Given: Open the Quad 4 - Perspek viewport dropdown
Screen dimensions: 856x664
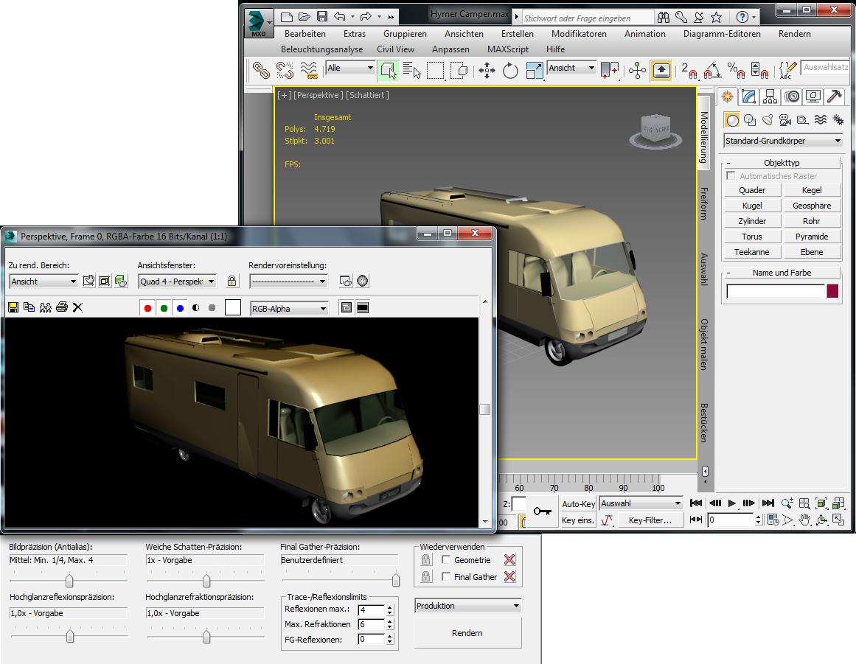Looking at the screenshot, I should (x=177, y=282).
